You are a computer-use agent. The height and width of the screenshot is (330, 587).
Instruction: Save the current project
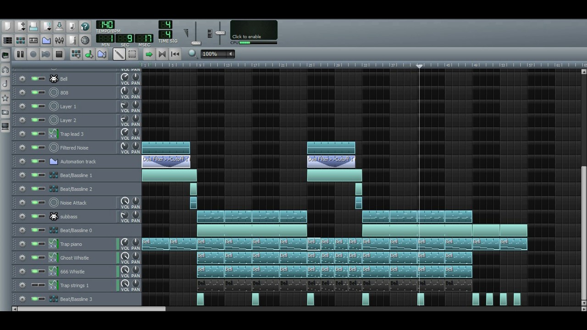59,27
